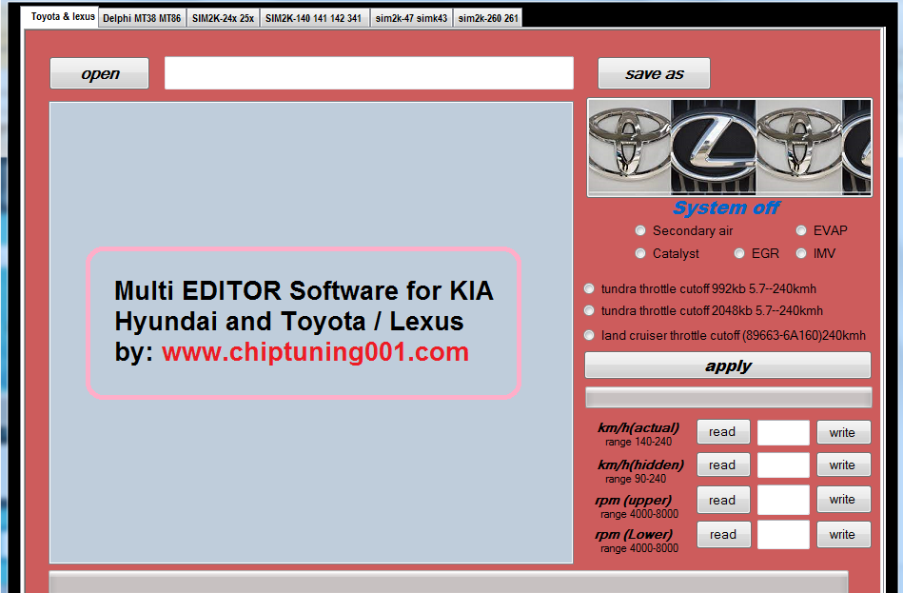The width and height of the screenshot is (903, 593).
Task: Open the sim2k-260 261 tab
Action: tap(488, 18)
